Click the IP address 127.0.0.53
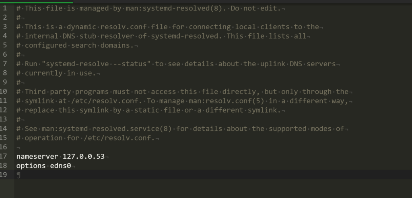Viewport: 412px width, 198px height. [83, 156]
